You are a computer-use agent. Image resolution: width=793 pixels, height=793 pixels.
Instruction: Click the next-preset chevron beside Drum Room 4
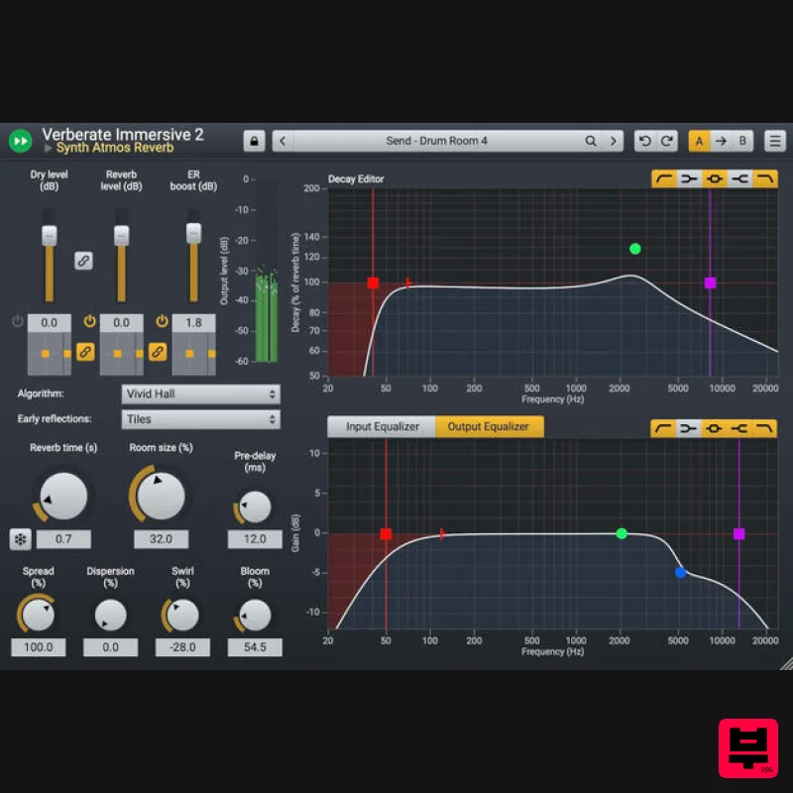612,140
